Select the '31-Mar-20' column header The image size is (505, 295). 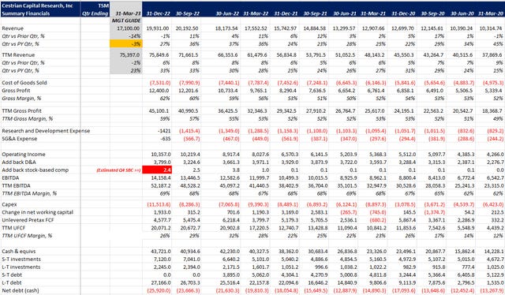point(491,13)
